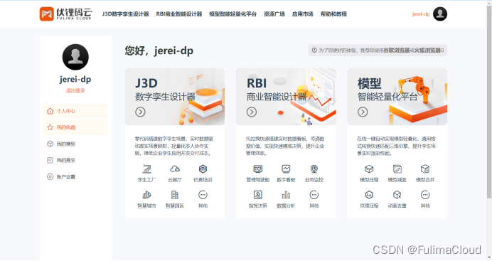The height and width of the screenshot is (261, 492).
Task: Open 帮助和教程 in the top navigation
Action: click(x=333, y=14)
